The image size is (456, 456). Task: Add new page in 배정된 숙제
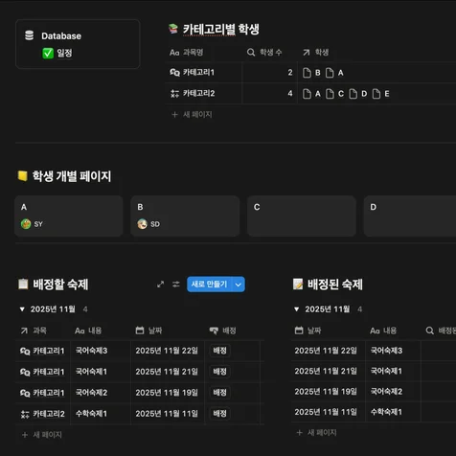coord(316,433)
